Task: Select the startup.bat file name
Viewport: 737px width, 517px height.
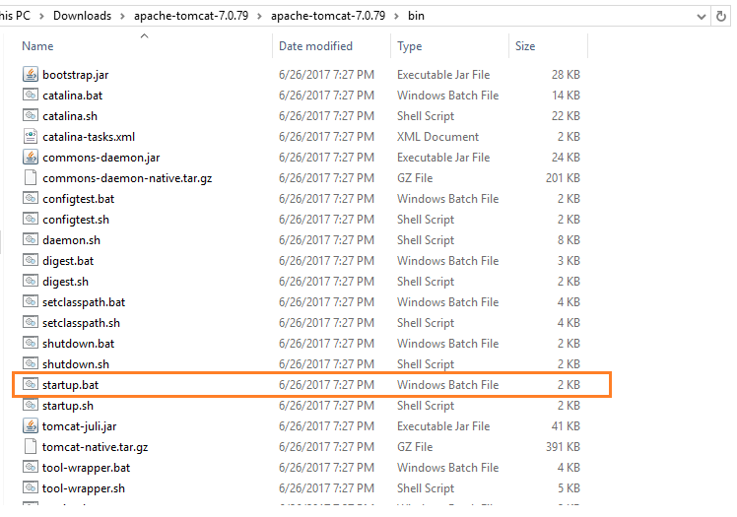Action: coord(71,385)
